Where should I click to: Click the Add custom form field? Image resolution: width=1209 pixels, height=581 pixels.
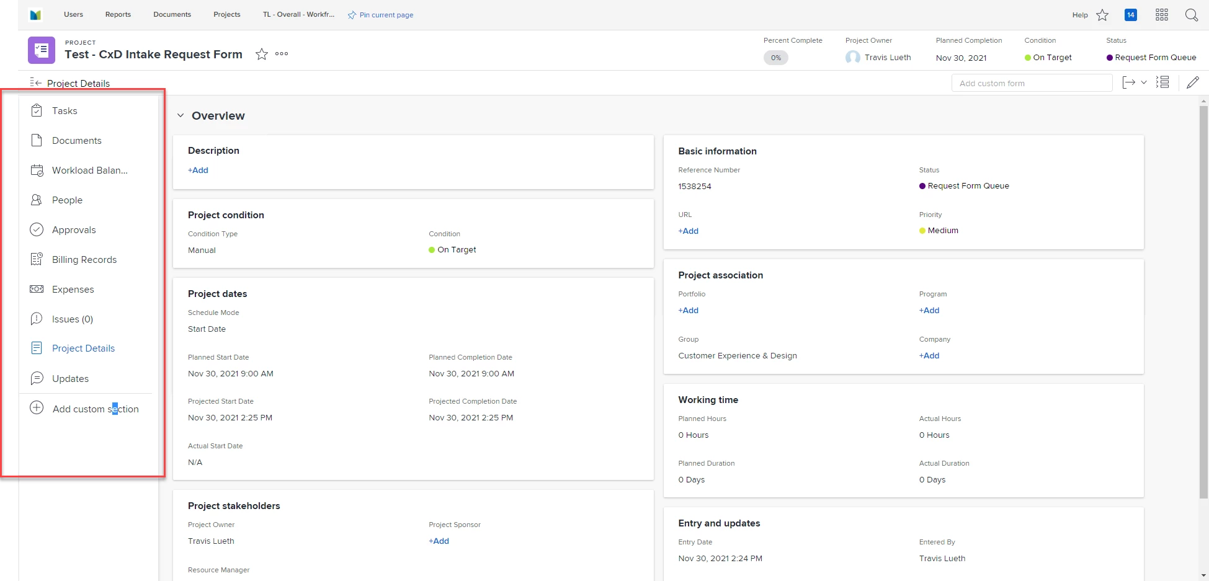tap(1032, 83)
